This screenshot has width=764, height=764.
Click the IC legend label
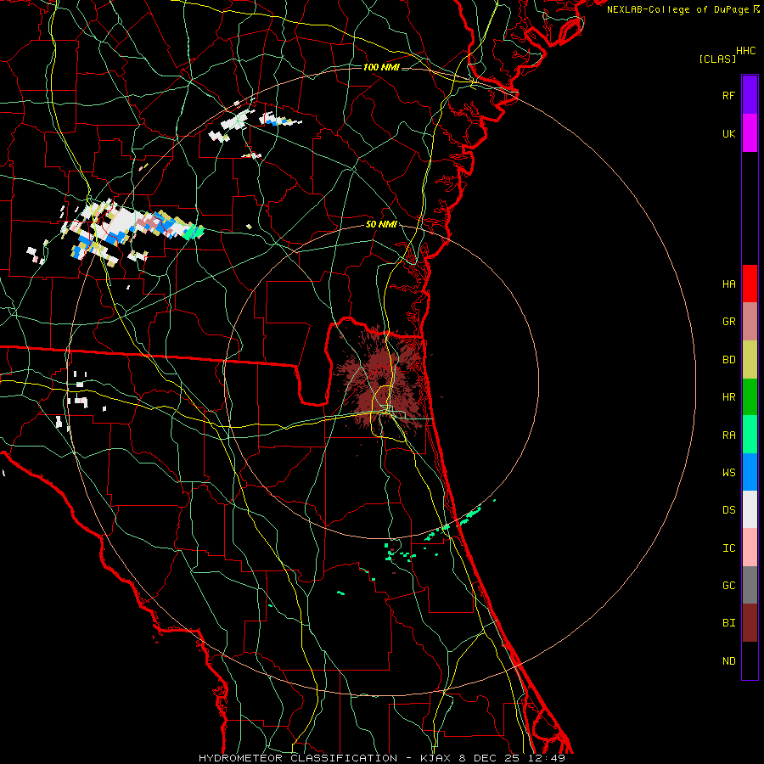coord(728,548)
